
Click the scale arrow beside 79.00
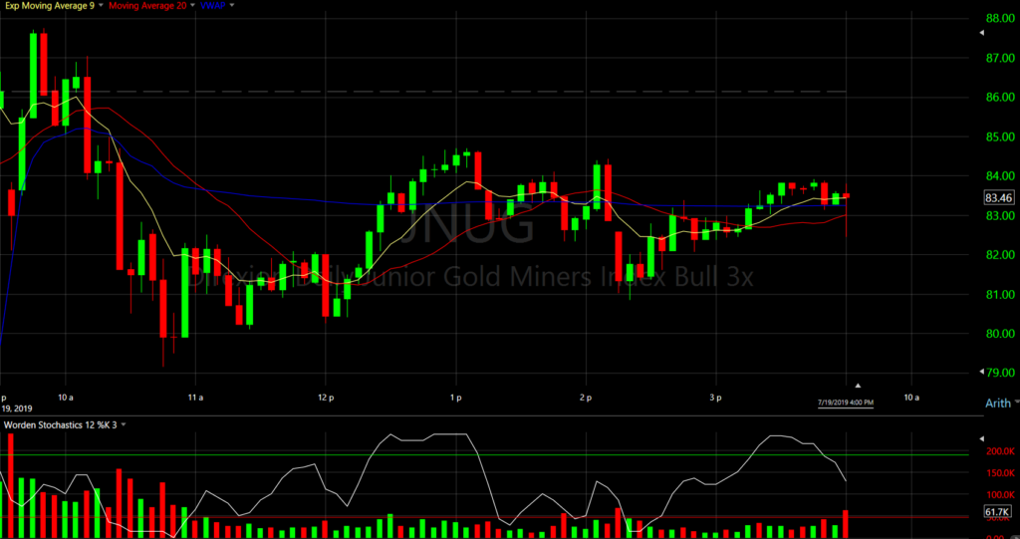coord(981,372)
